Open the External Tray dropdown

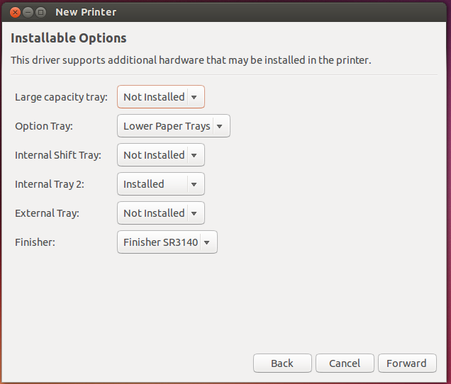tap(160, 213)
